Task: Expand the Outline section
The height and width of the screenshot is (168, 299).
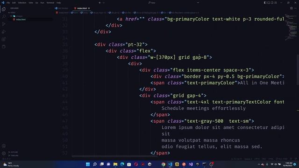Action: (14, 152)
